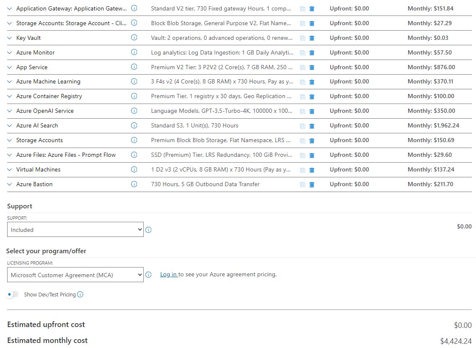
Task: Delete the Azure Bastion row
Action: point(312,184)
